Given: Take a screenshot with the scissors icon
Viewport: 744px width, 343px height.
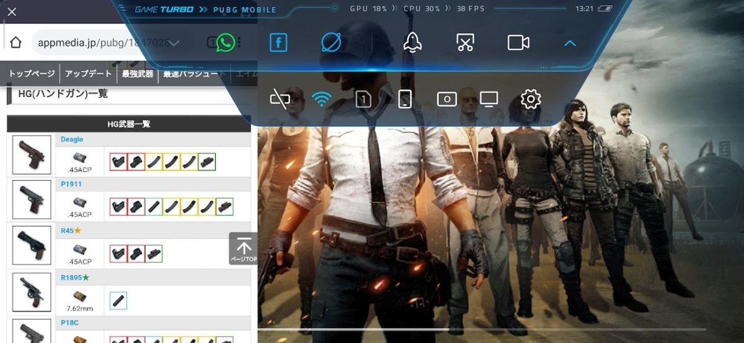Looking at the screenshot, I should pyautogui.click(x=465, y=42).
